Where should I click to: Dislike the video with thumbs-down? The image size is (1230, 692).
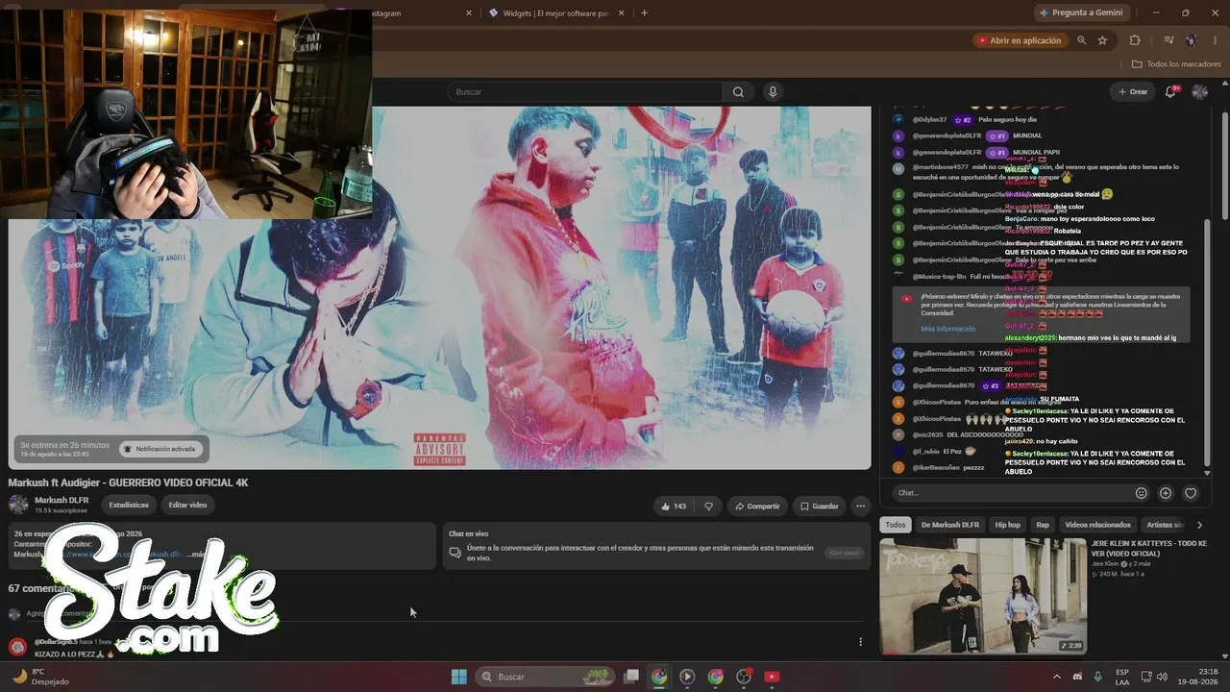(x=709, y=506)
